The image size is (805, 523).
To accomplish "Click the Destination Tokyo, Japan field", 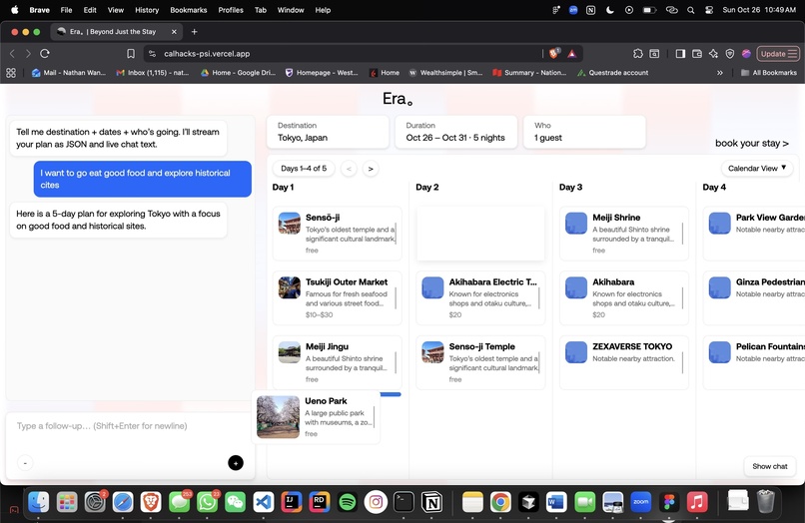I will click(x=328, y=132).
